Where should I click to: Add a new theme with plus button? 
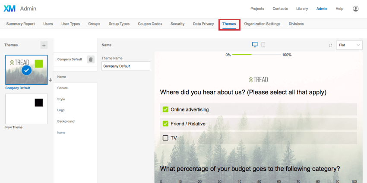coord(44,45)
